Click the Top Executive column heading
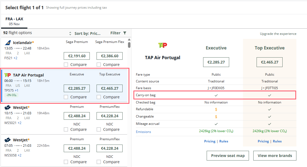Screen dimensions: 307x167 point(270,48)
